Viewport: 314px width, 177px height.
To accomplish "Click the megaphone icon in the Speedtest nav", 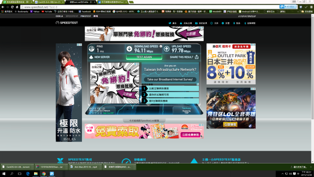I will (170, 23).
